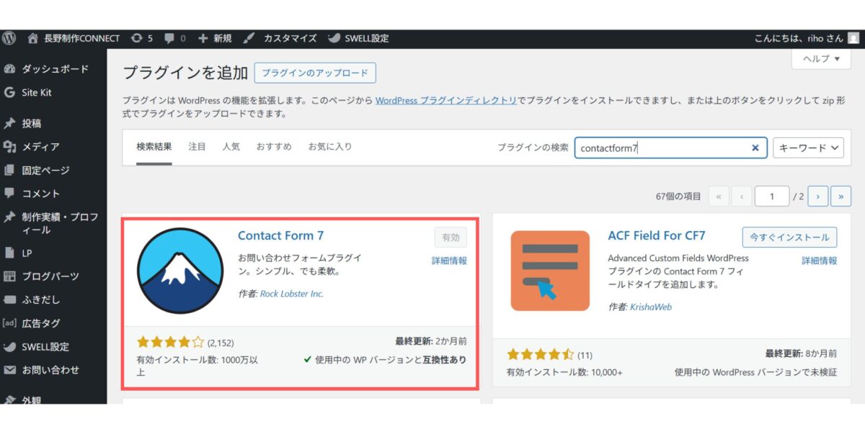Screen dimensions: 865x434
Task: Go to the next results page arrow
Action: [817, 196]
